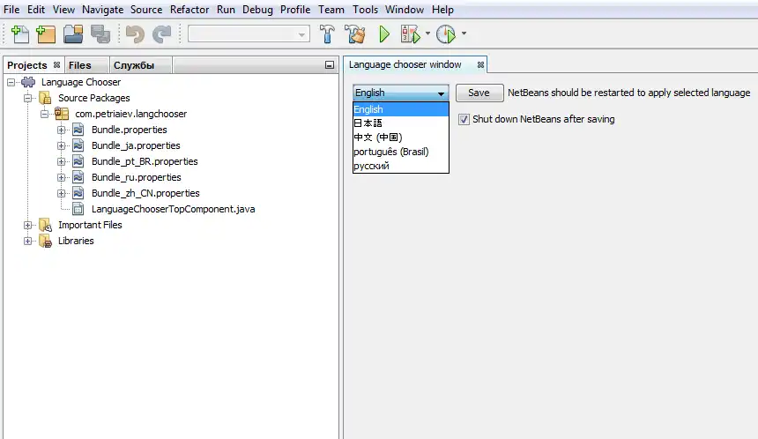Select LanguageChooserTopComponent.java in the tree
The width and height of the screenshot is (758, 439).
[173, 209]
